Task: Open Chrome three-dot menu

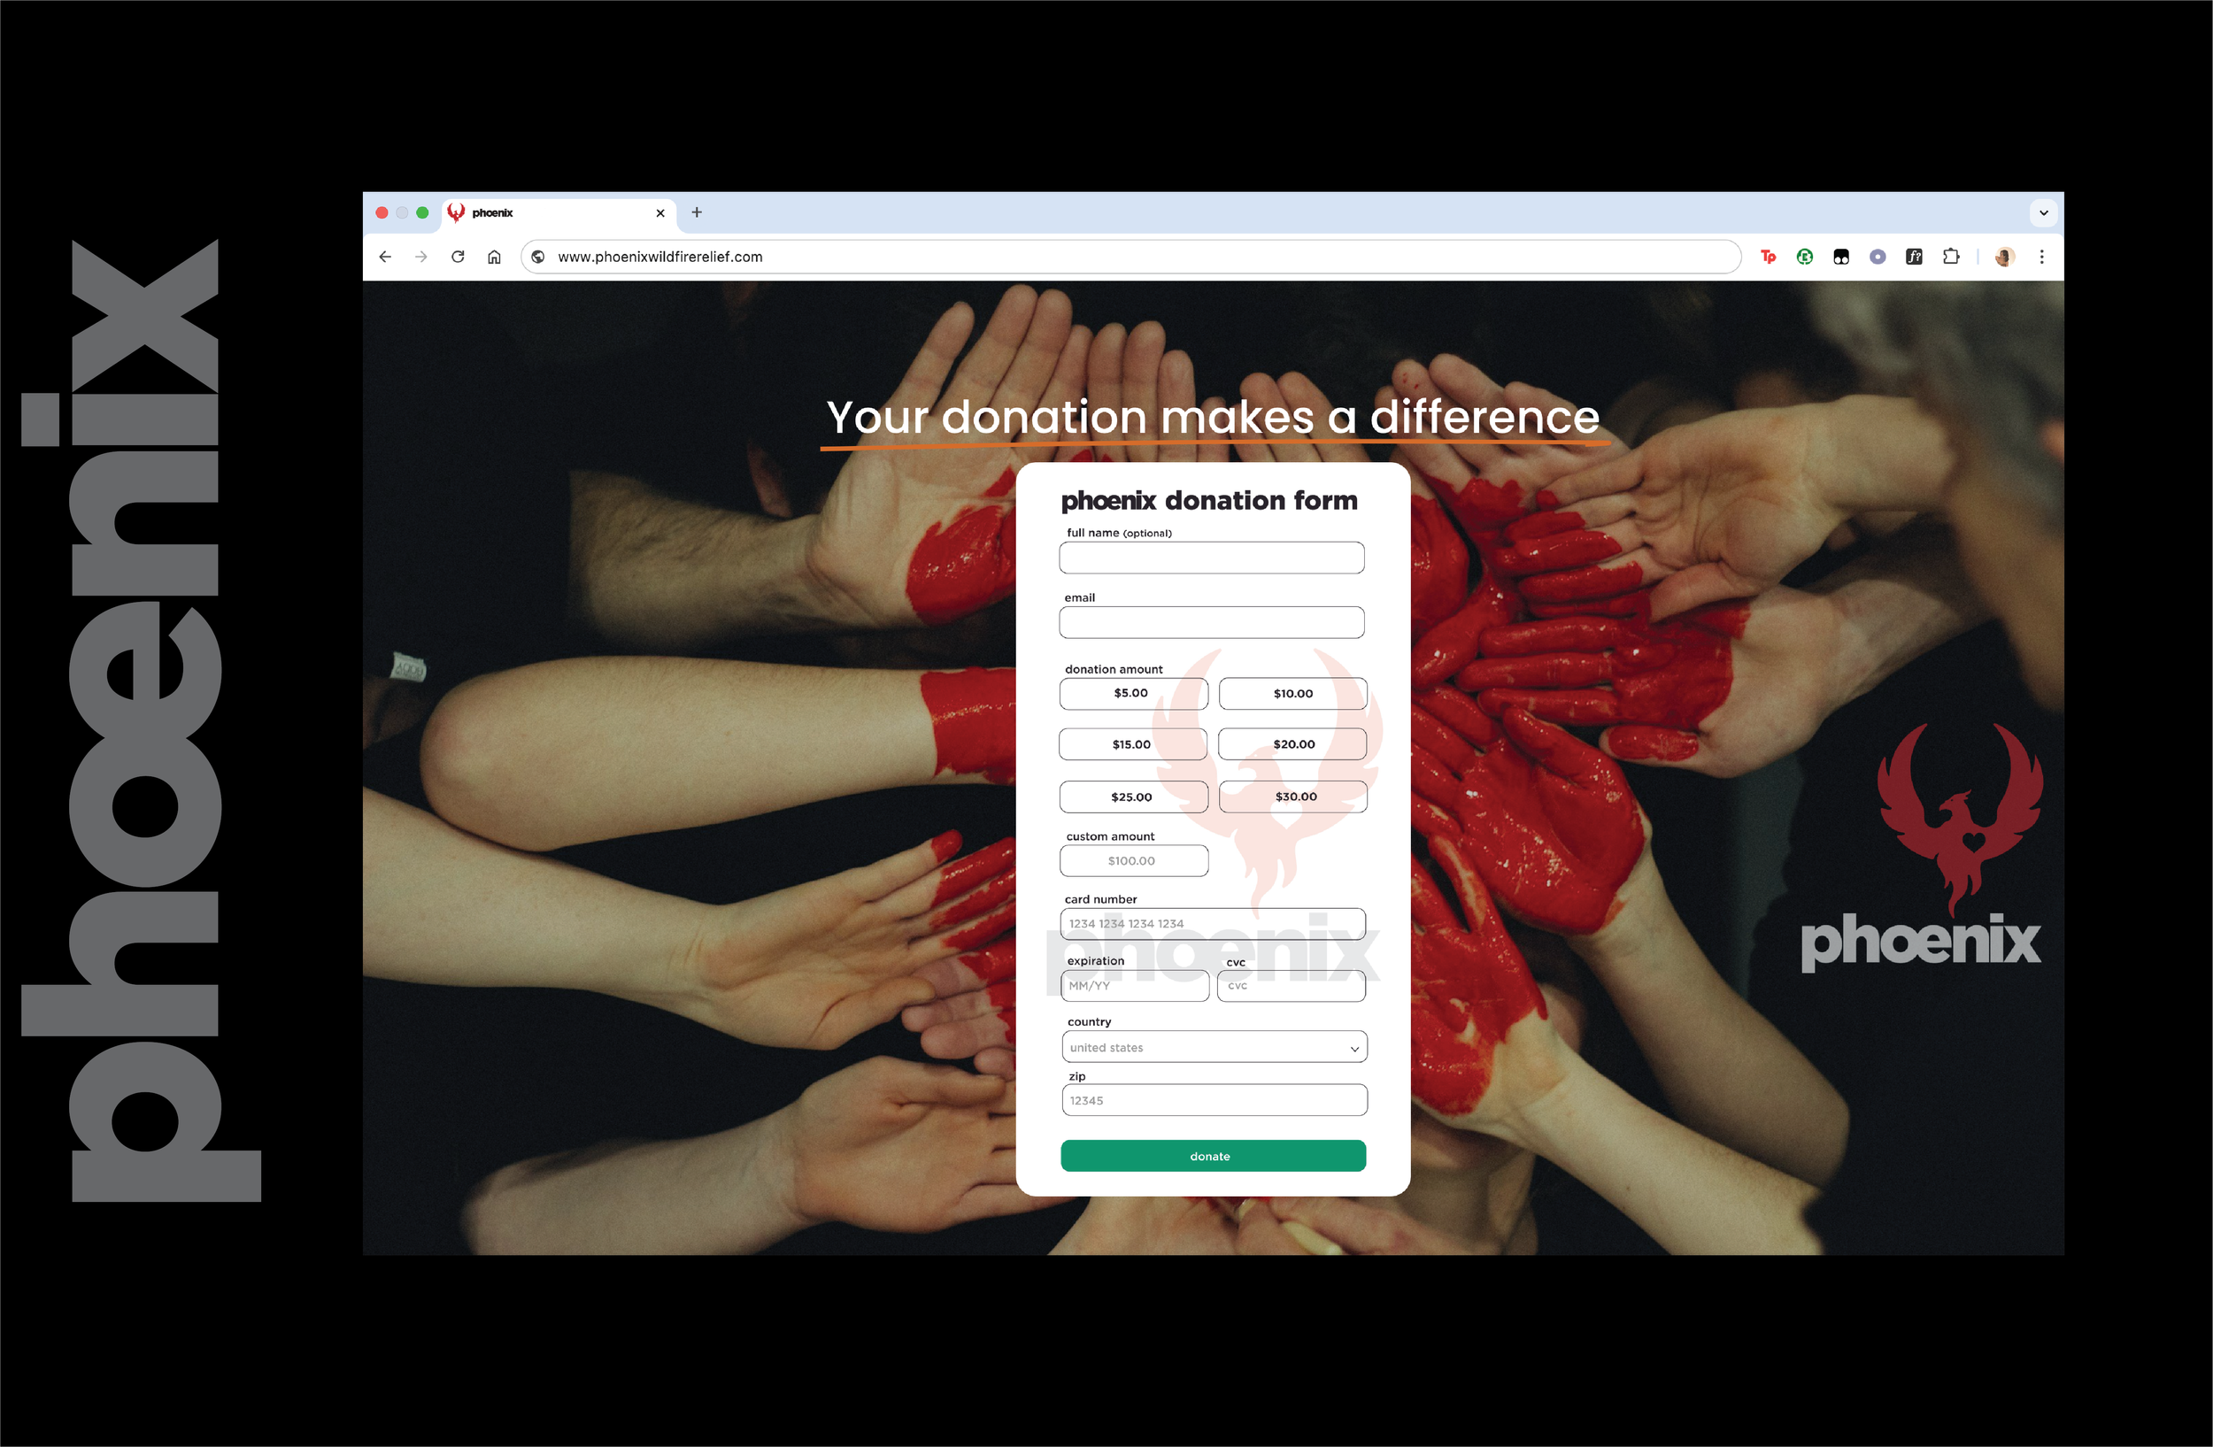Action: pos(2041,257)
